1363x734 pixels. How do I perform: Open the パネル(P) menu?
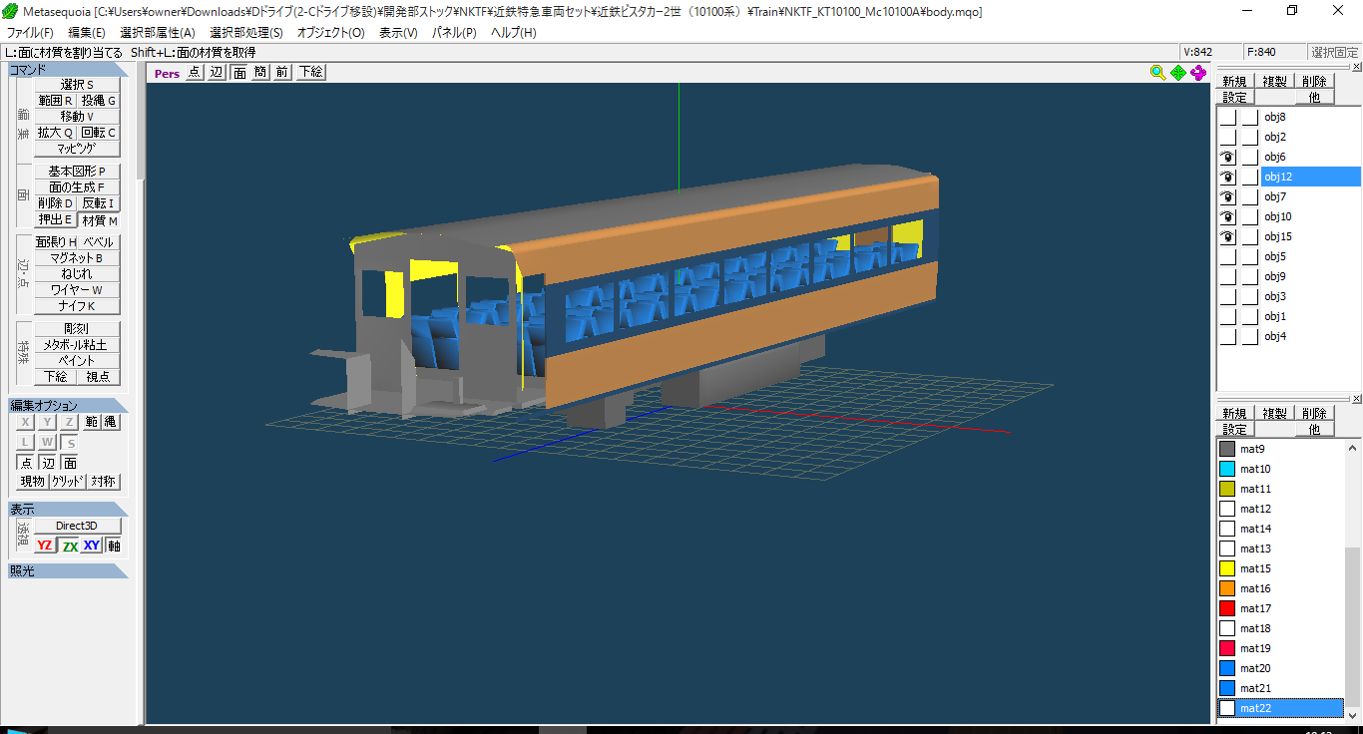coord(454,33)
